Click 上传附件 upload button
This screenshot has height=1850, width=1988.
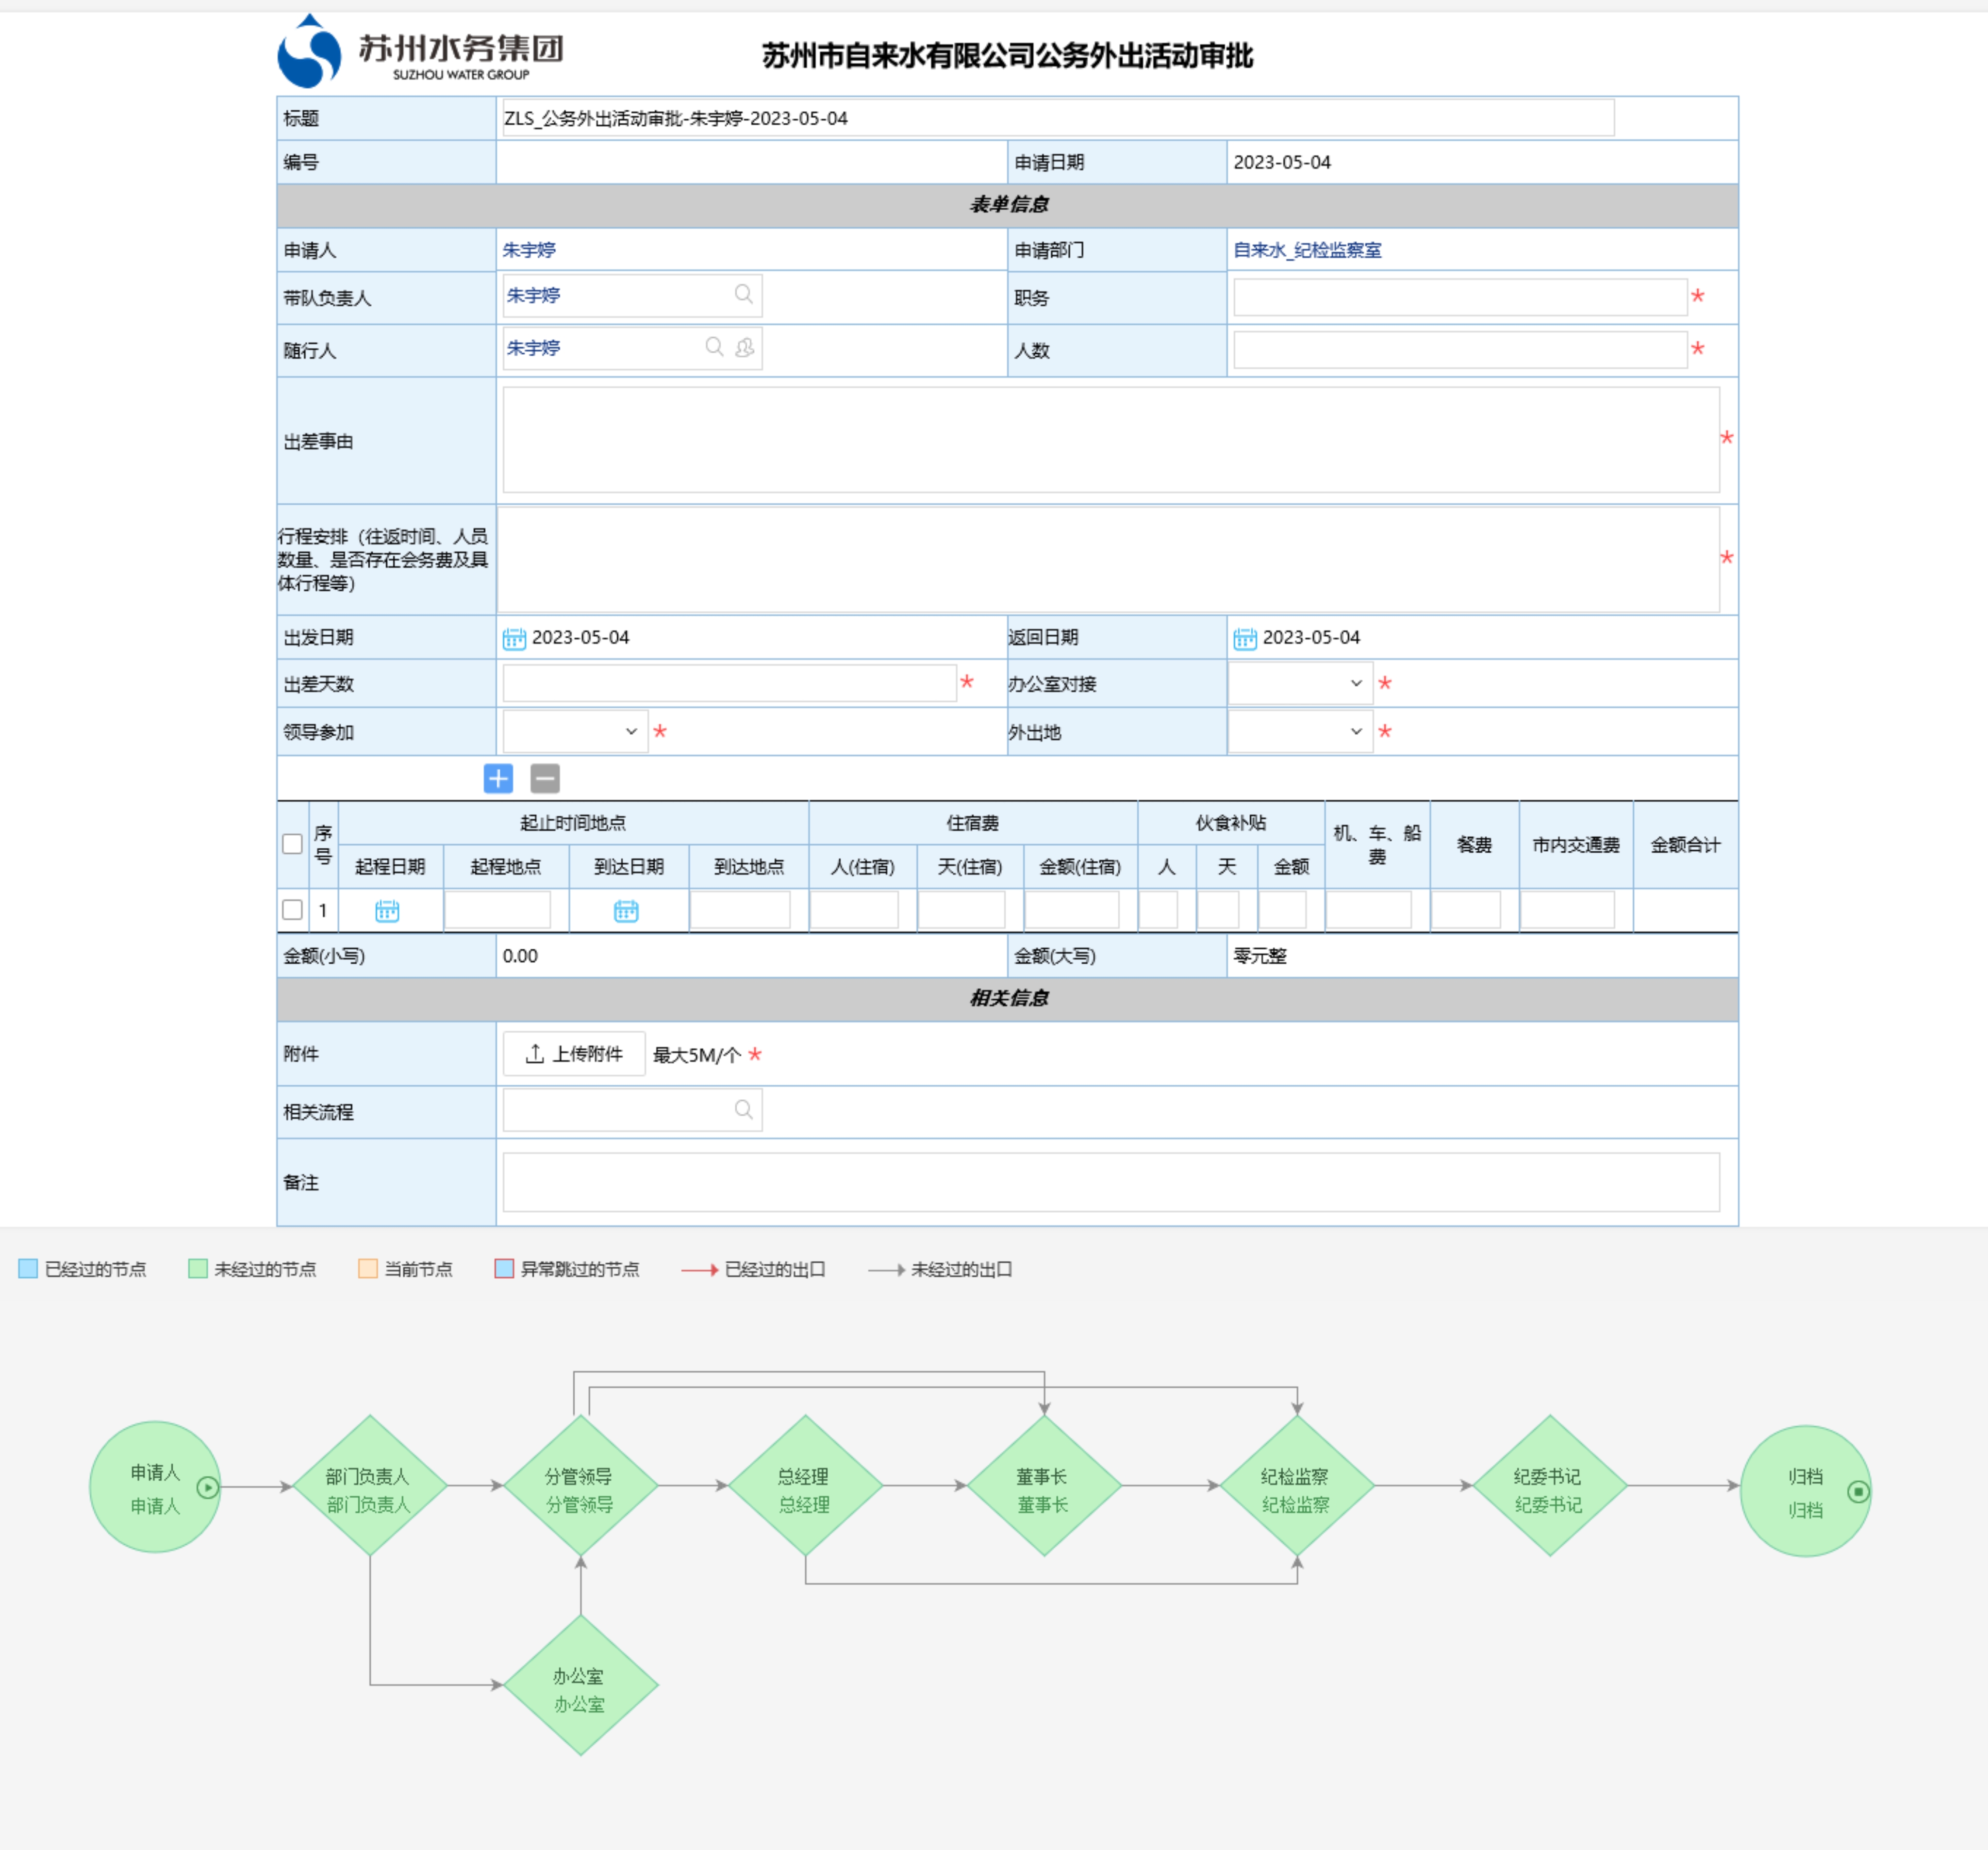tap(574, 1054)
